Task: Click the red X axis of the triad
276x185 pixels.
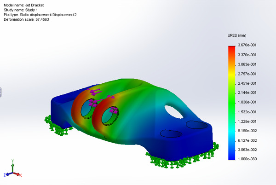Action: [18, 174]
